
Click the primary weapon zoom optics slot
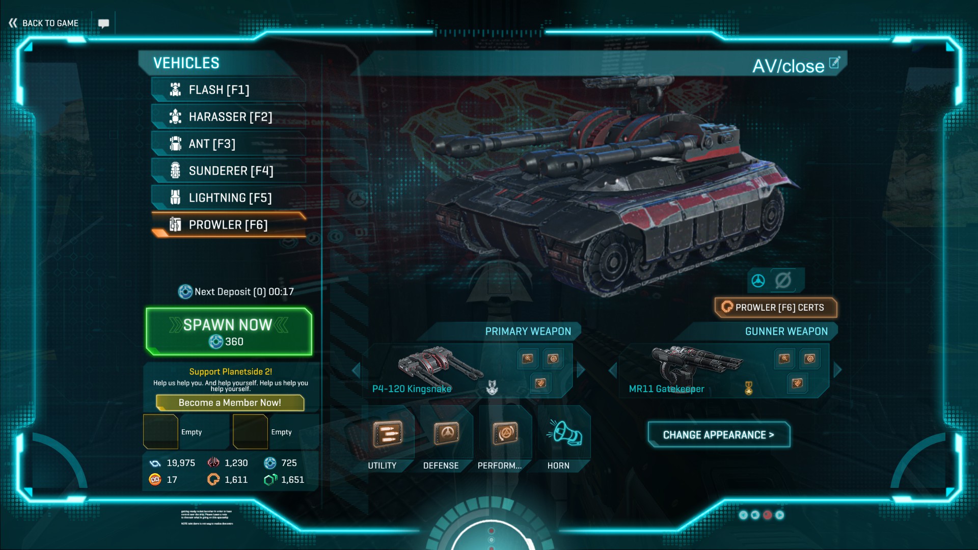(x=528, y=359)
